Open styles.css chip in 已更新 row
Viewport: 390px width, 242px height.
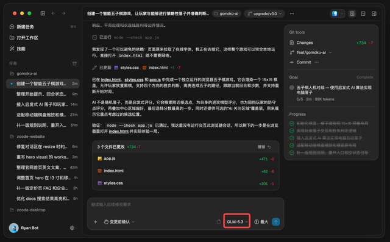tap(127, 68)
